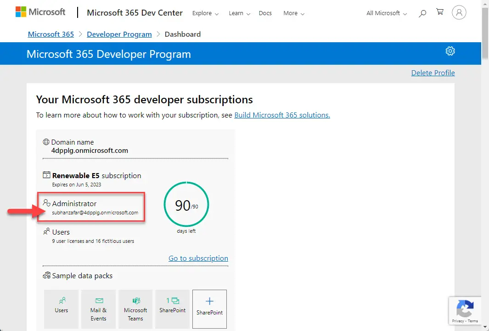Expand the More dropdown menu
This screenshot has width=489, height=331.
(294, 13)
